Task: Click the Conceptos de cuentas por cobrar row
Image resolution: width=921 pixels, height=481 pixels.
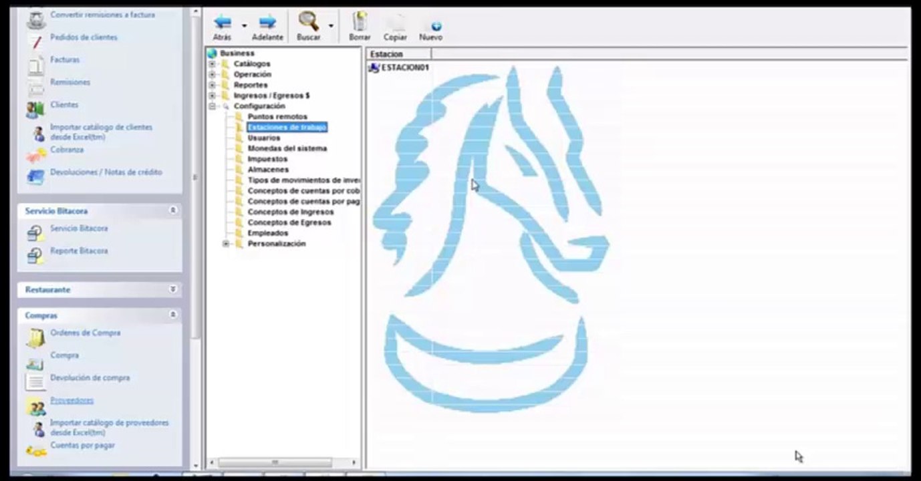Action: (304, 191)
